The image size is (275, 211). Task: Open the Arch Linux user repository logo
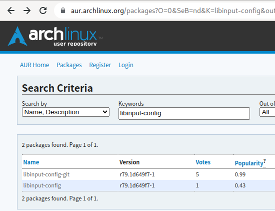(x=55, y=37)
